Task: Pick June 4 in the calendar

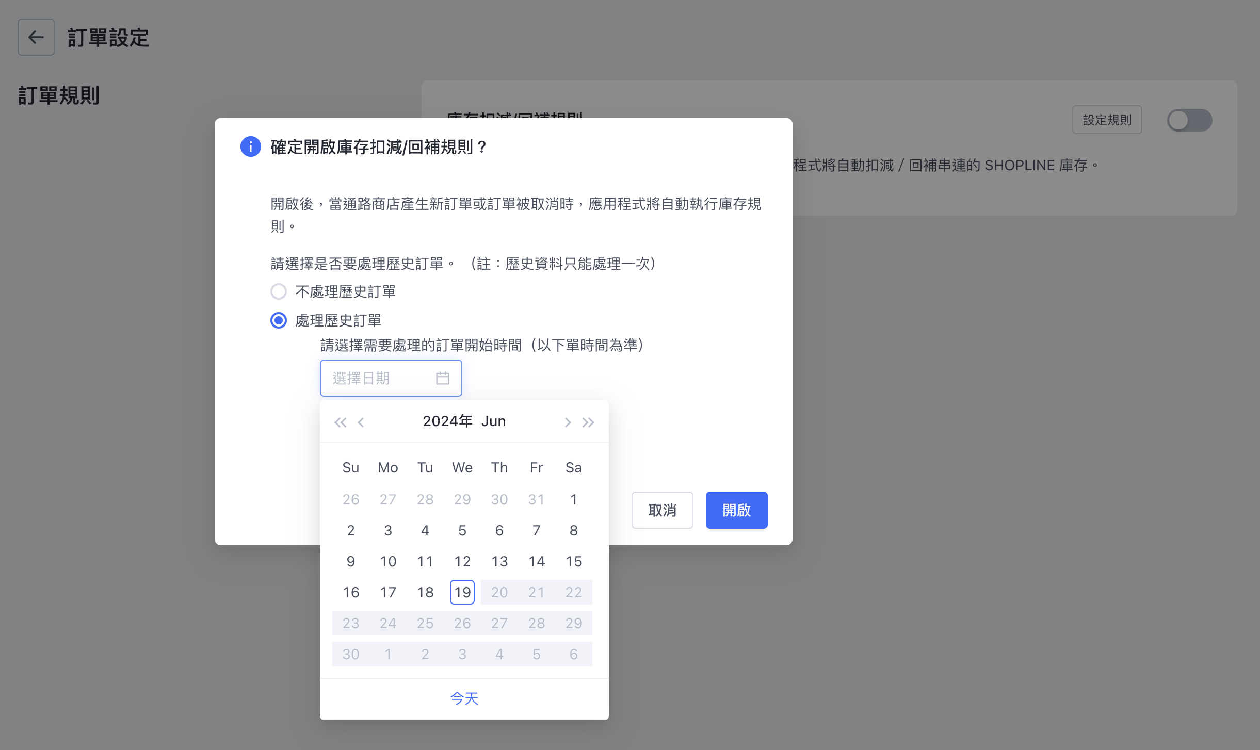Action: [x=425, y=530]
